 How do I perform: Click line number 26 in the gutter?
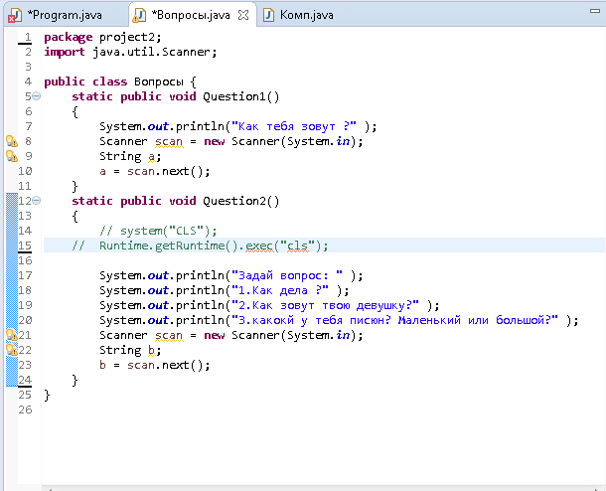25,409
